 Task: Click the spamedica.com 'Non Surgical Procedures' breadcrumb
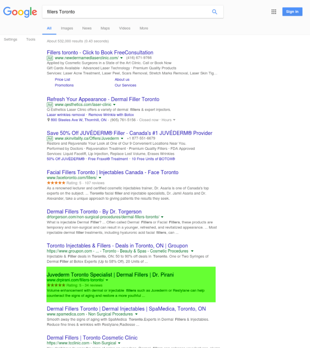click(x=111, y=314)
